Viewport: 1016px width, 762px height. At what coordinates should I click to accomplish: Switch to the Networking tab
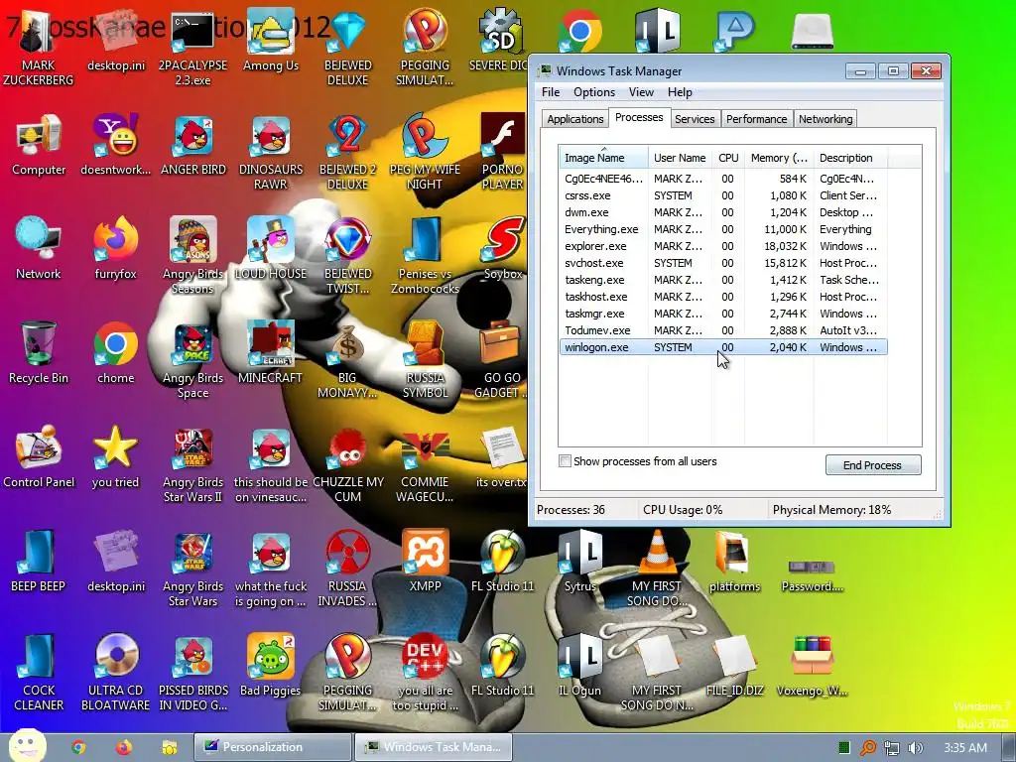(825, 119)
